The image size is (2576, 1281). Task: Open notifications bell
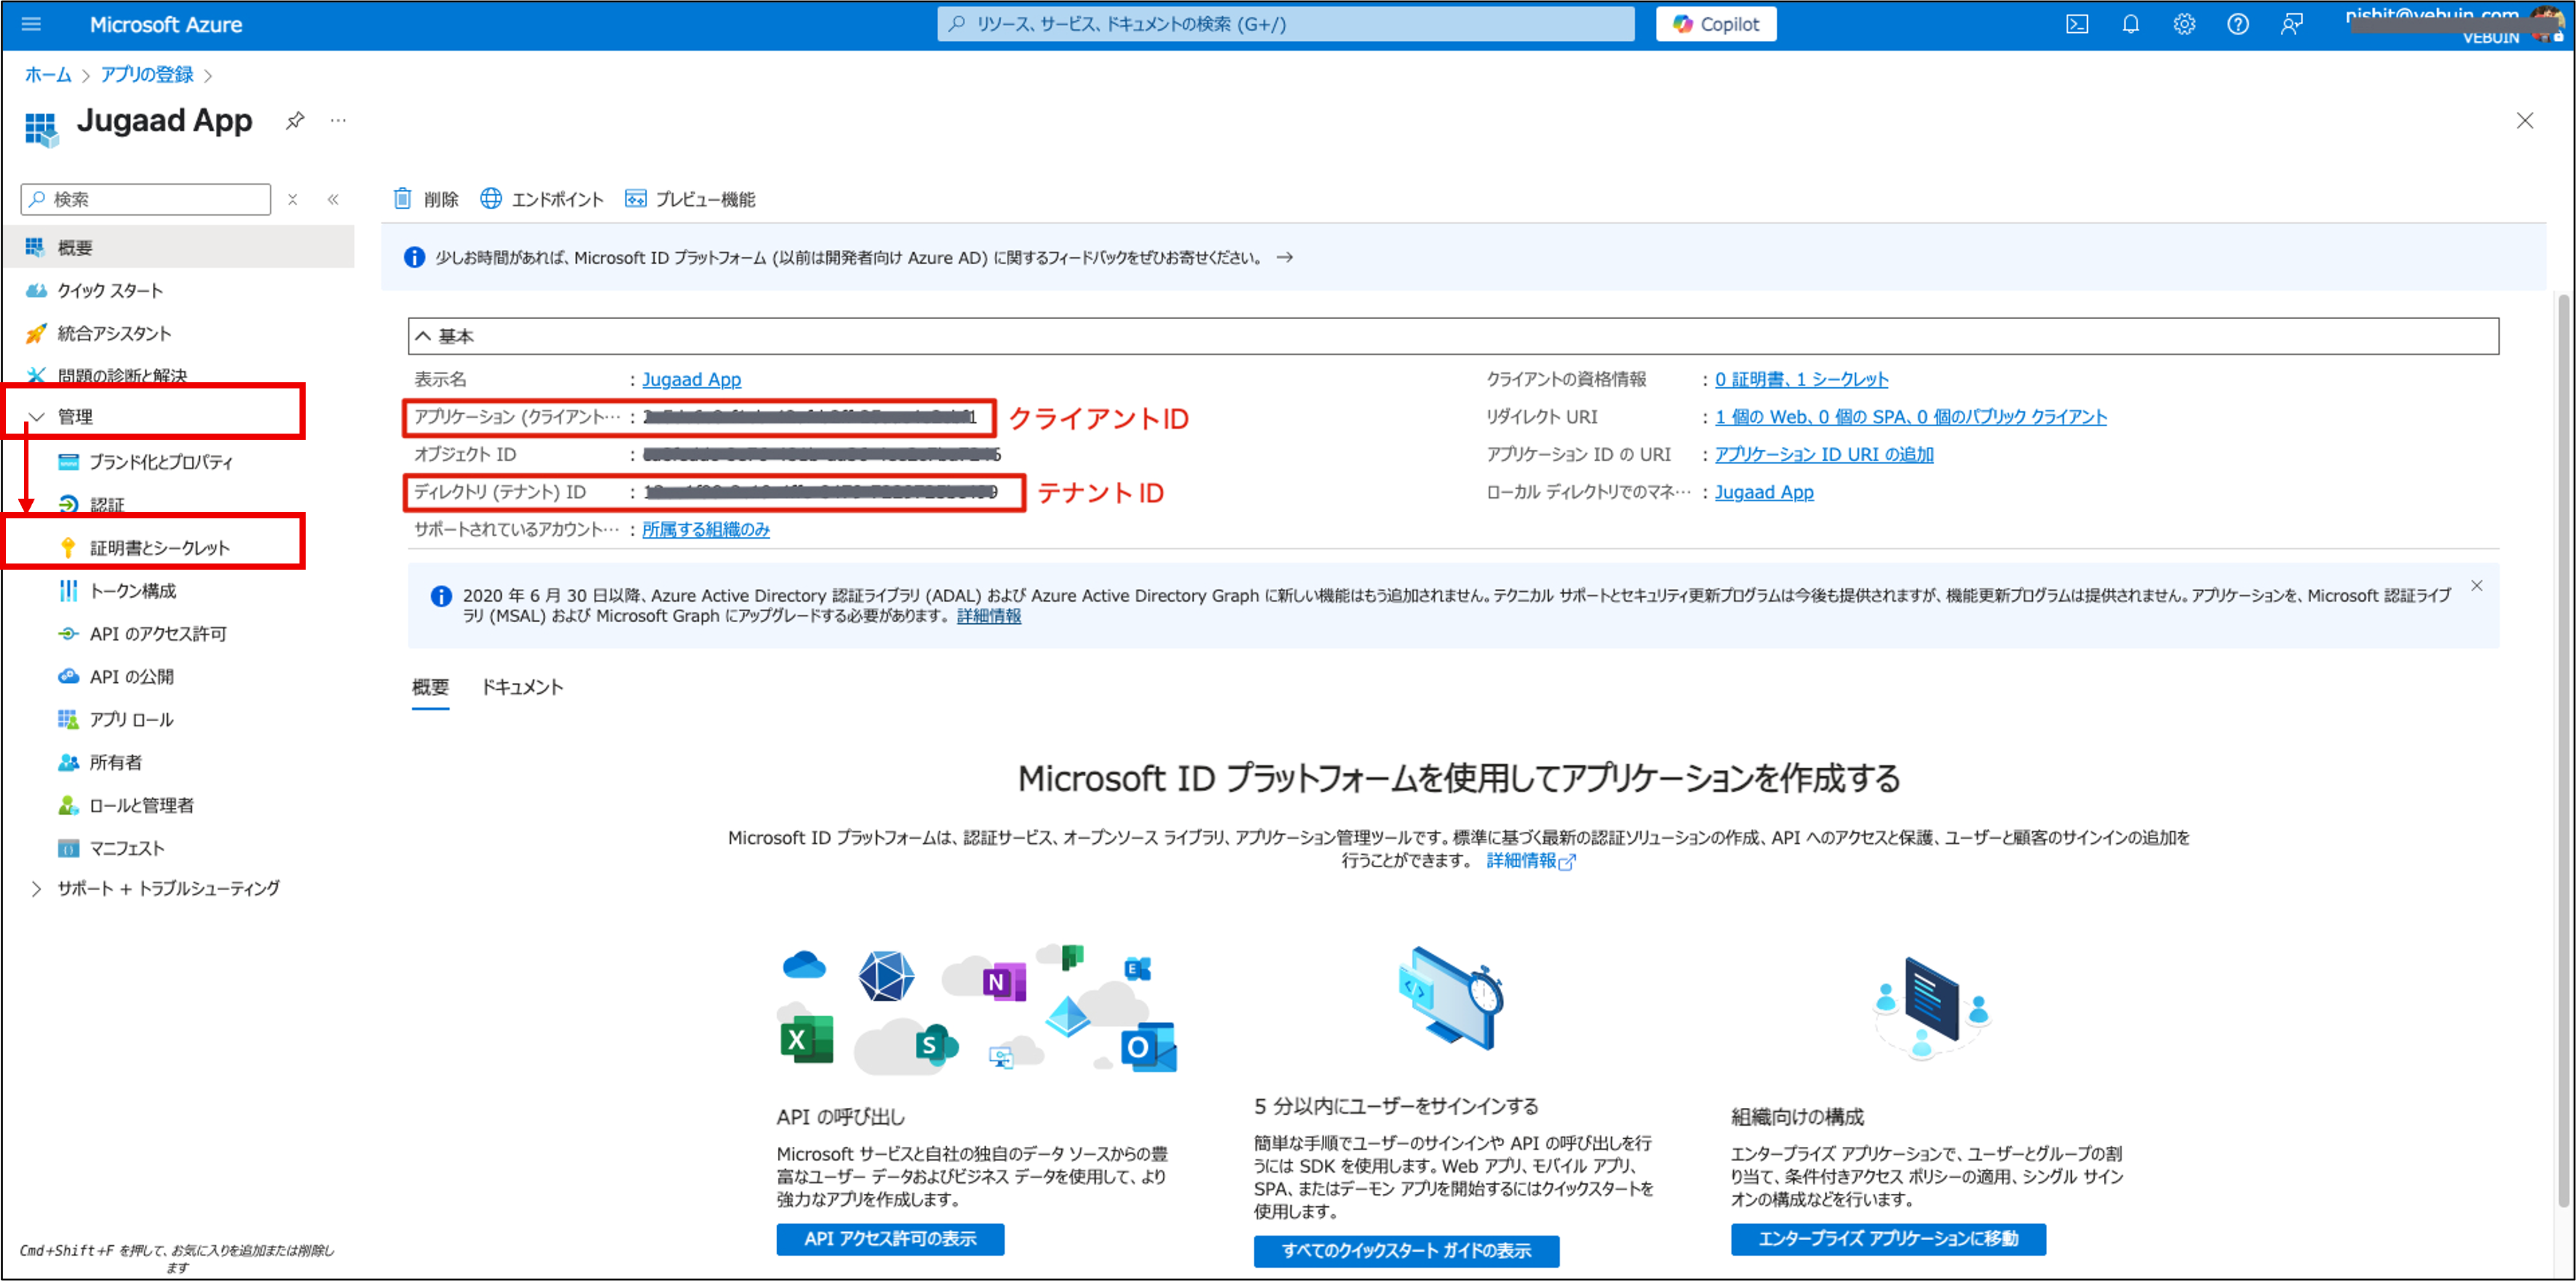(x=2131, y=24)
